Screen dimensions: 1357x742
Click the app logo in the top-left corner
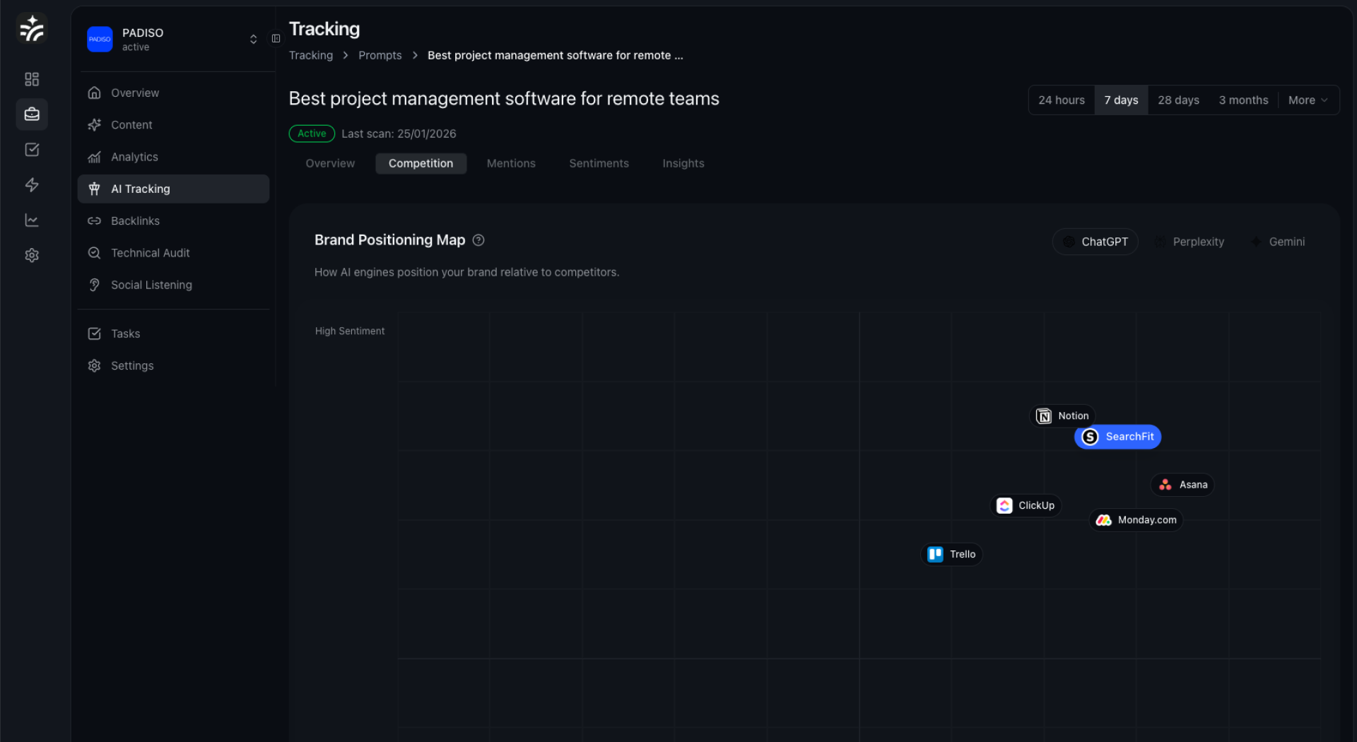point(32,28)
